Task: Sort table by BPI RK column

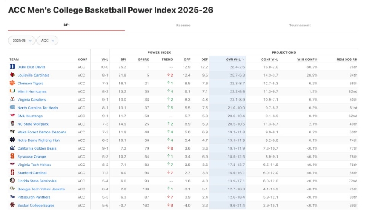Action: (x=144, y=59)
